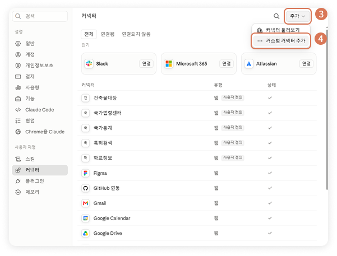Connect Microsoft 365 using 연결 button
The height and width of the screenshot is (256, 337).
[x=227, y=63]
